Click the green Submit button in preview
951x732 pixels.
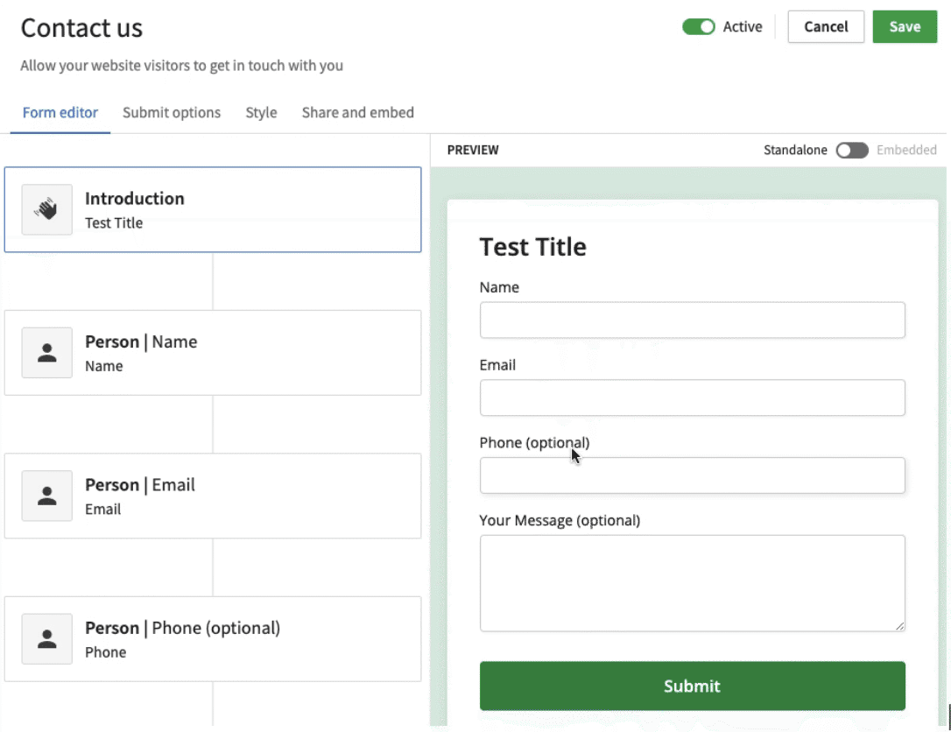tap(692, 686)
